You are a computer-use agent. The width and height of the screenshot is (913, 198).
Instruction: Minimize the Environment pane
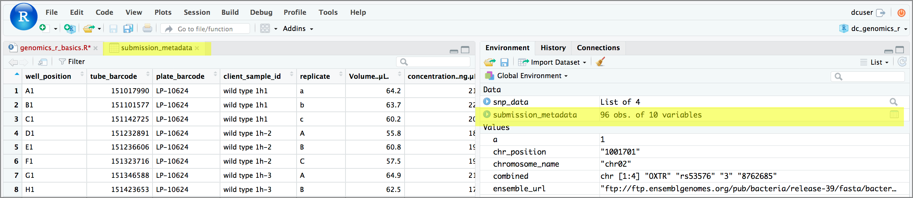point(889,51)
